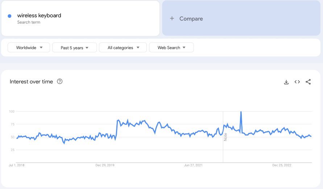Download the interest over time data
The width and height of the screenshot is (323, 189).
pyautogui.click(x=286, y=82)
